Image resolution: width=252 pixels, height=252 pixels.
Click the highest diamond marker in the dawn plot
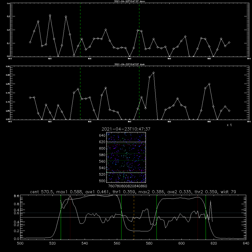(x=50, y=15)
